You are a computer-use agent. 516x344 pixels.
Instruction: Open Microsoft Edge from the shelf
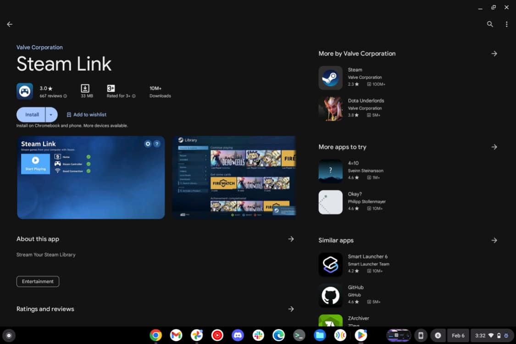pos(279,335)
